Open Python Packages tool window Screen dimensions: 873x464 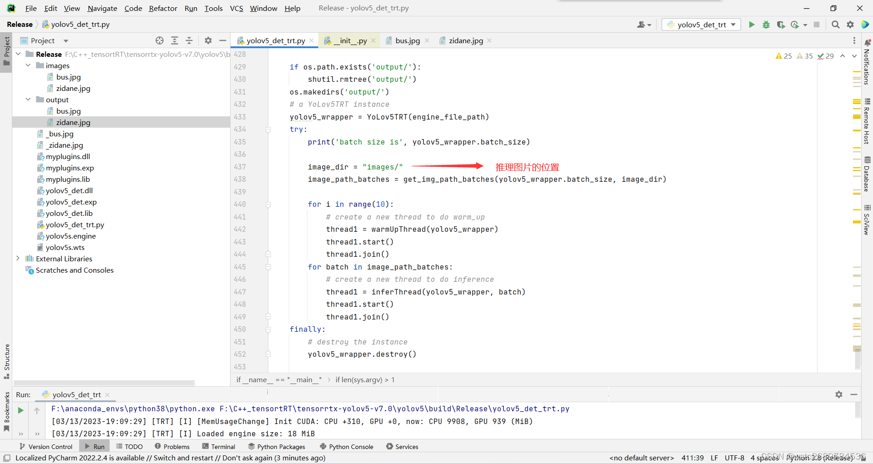(x=276, y=447)
